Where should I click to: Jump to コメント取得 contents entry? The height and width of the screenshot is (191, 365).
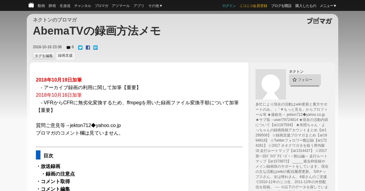click(55, 182)
